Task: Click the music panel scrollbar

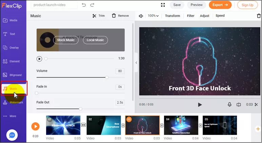Action: pos(133,62)
